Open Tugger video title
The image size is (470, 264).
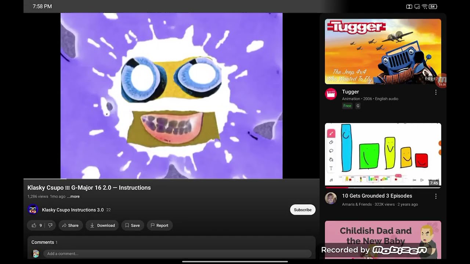[x=350, y=92]
